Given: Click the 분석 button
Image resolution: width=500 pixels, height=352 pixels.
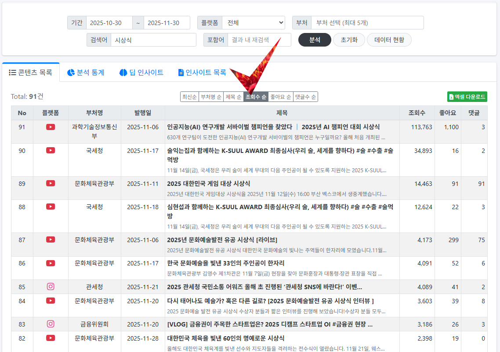Looking at the screenshot, I should [x=314, y=40].
